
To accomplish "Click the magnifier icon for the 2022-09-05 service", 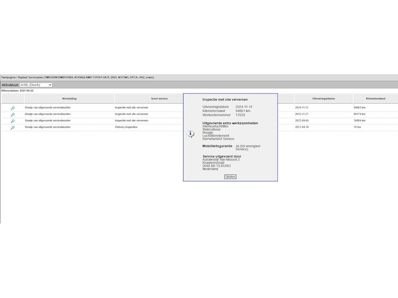I will pyautogui.click(x=12, y=121).
